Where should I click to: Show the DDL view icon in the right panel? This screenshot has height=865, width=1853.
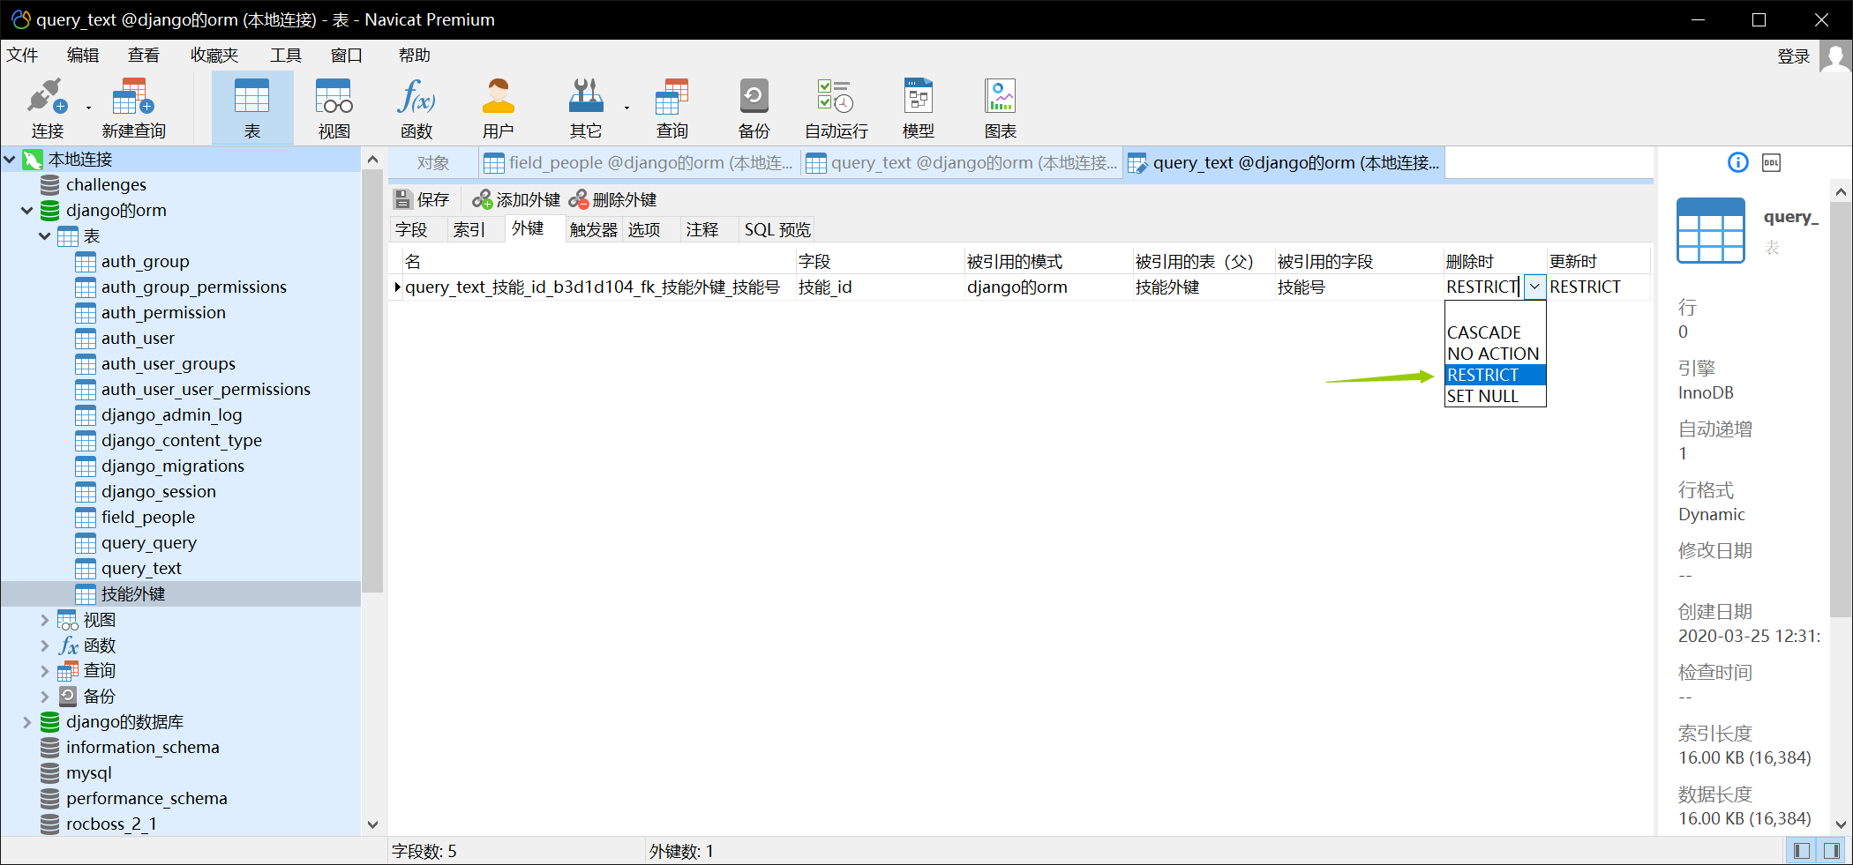[1771, 162]
